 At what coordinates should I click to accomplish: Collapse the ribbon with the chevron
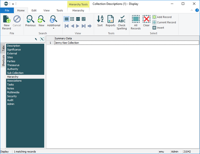tap(192, 10)
